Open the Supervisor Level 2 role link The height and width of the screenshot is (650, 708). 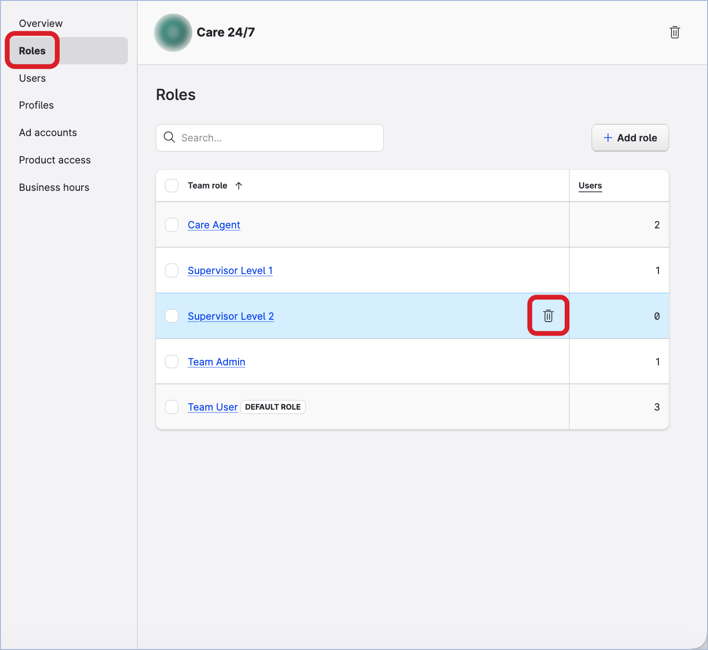(231, 316)
